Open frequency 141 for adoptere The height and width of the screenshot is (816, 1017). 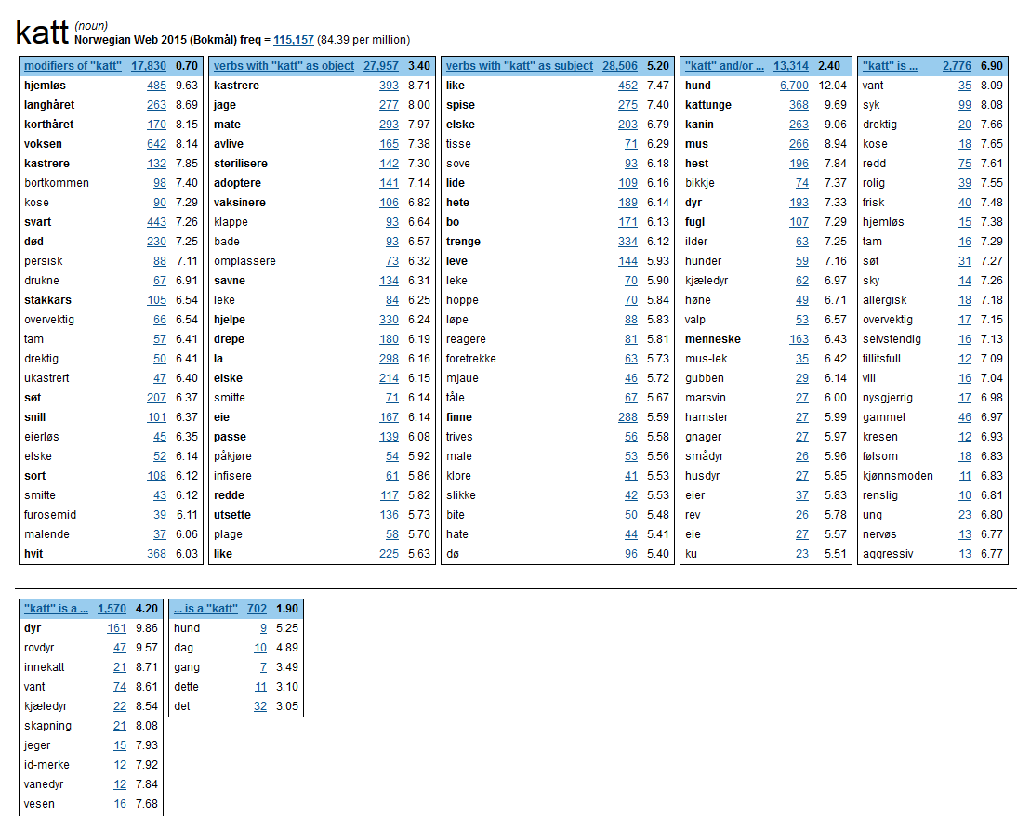point(390,183)
